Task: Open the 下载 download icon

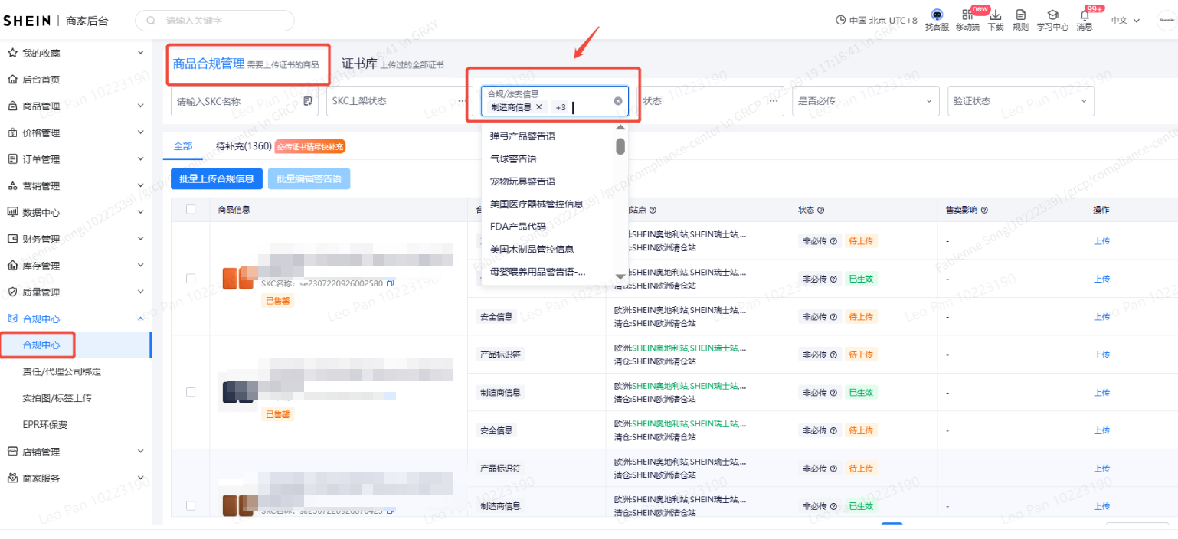Action: click(x=996, y=15)
